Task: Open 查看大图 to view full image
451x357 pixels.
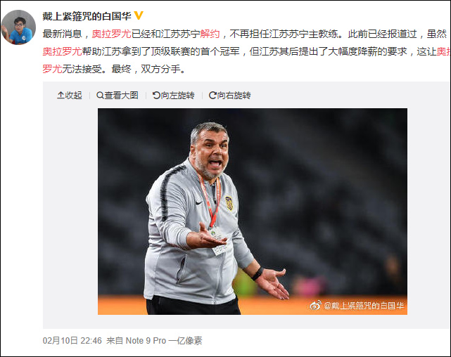Action: point(117,95)
